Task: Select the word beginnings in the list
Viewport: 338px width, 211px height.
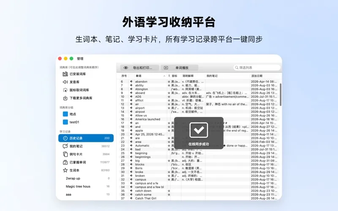Action: point(143,157)
